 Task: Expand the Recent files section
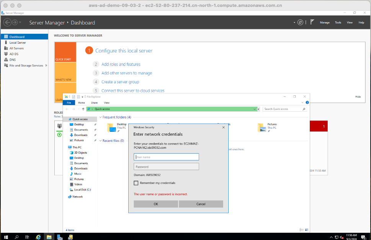click(x=100, y=140)
